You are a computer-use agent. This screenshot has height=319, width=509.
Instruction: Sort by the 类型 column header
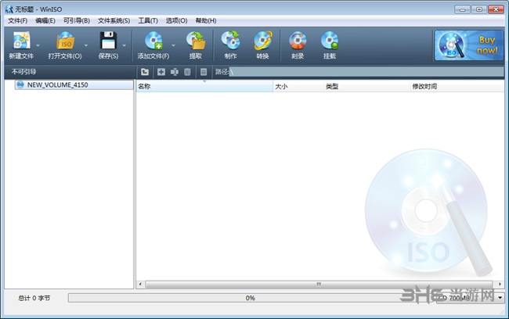tap(366, 87)
